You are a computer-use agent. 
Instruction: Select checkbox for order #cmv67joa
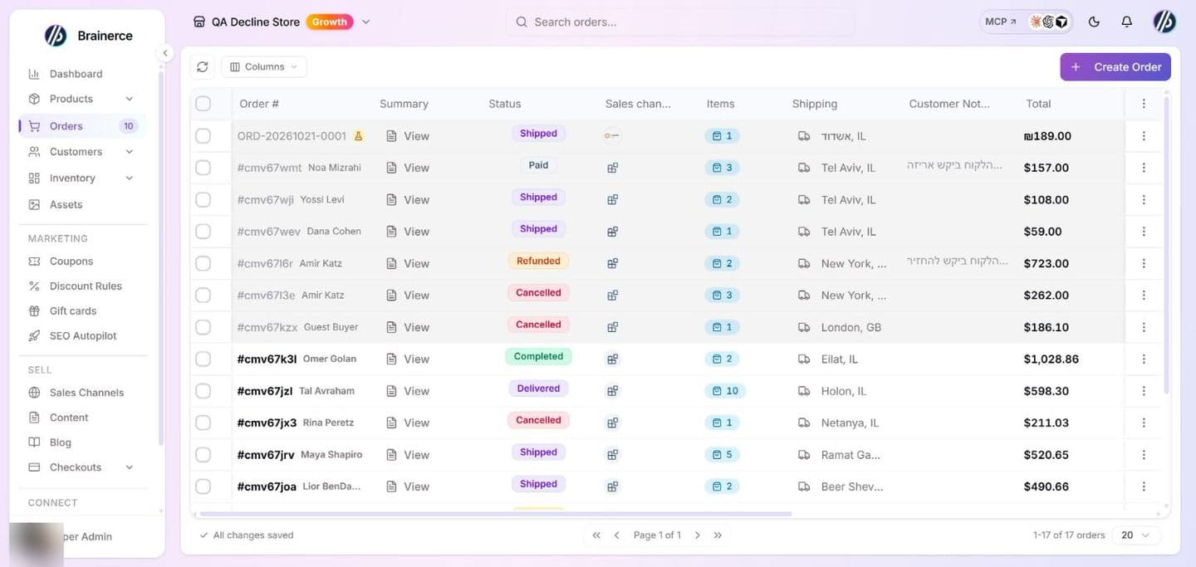[x=203, y=486]
